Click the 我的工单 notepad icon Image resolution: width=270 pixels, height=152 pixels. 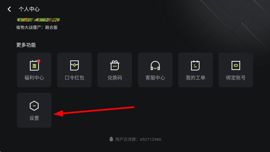coord(195,65)
